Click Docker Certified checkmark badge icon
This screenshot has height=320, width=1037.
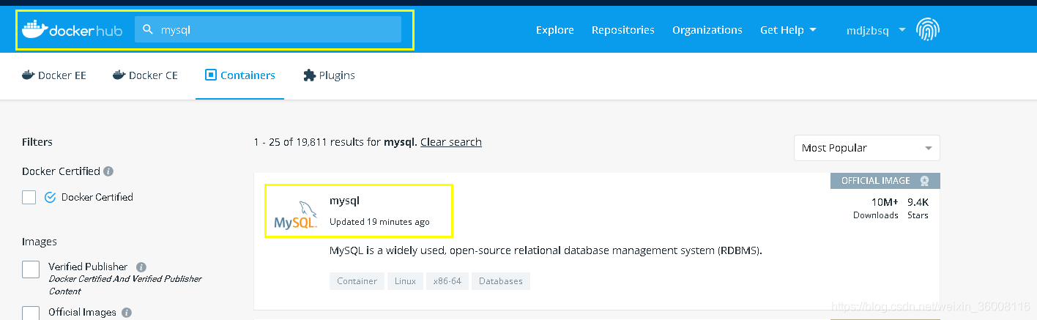51,197
